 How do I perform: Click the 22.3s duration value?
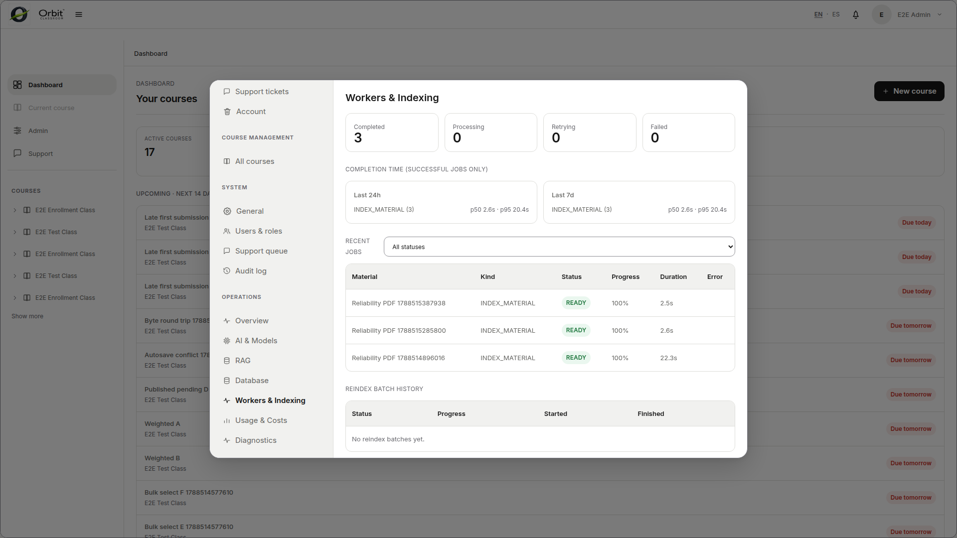pyautogui.click(x=668, y=358)
